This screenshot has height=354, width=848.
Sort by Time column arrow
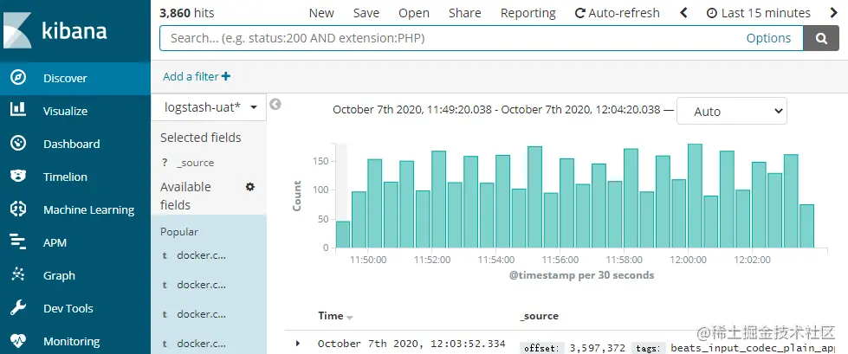click(x=349, y=318)
